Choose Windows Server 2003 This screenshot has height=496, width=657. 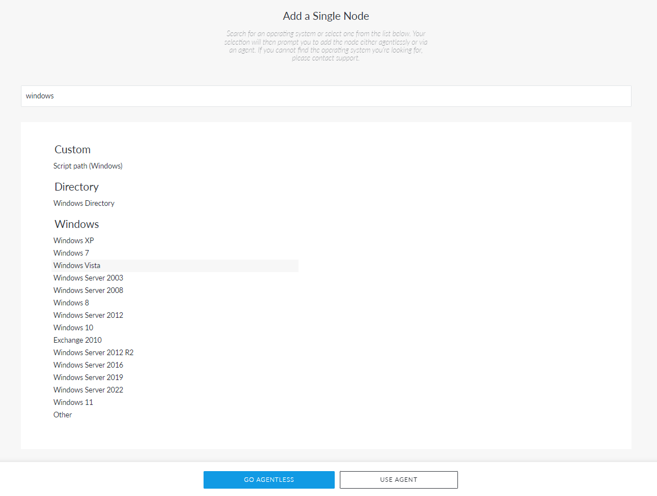(x=88, y=278)
